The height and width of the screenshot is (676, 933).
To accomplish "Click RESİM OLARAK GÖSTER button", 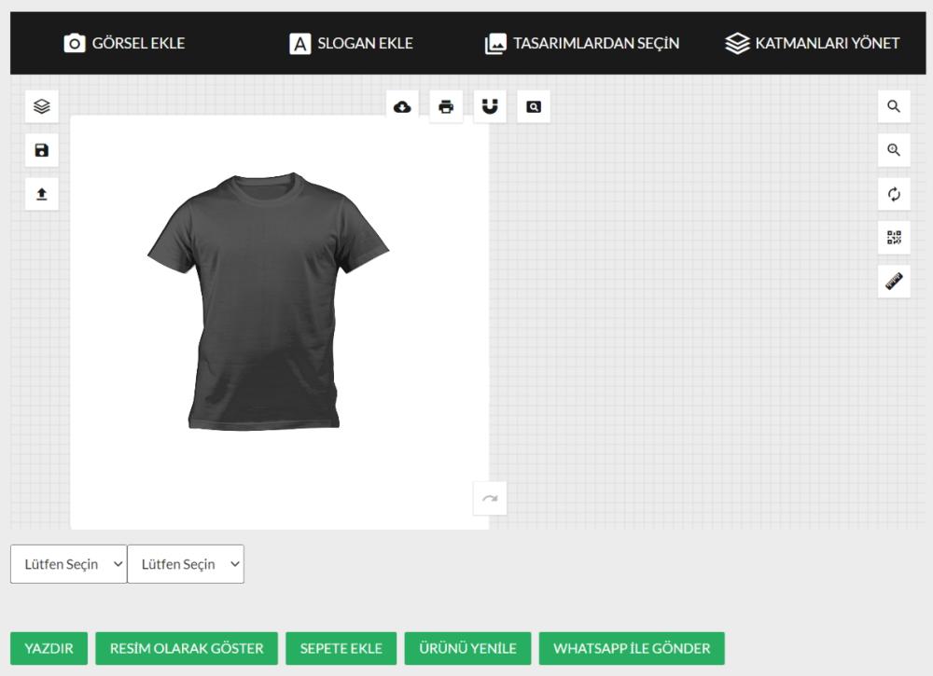I will [187, 648].
